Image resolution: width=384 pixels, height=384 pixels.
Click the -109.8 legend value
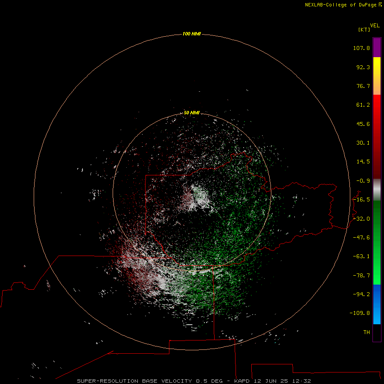pos(360,313)
